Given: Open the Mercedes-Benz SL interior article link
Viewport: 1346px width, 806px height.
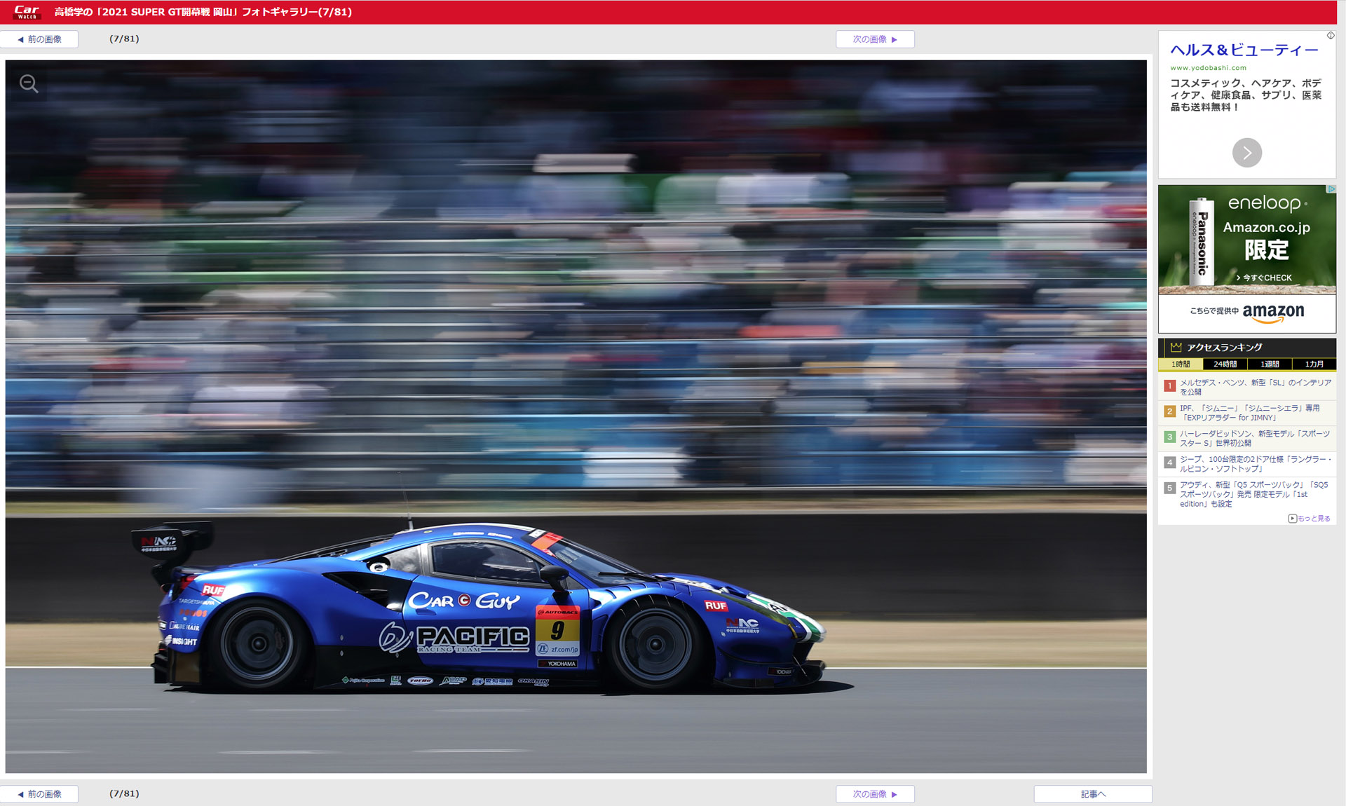Looking at the screenshot, I should pos(1255,387).
